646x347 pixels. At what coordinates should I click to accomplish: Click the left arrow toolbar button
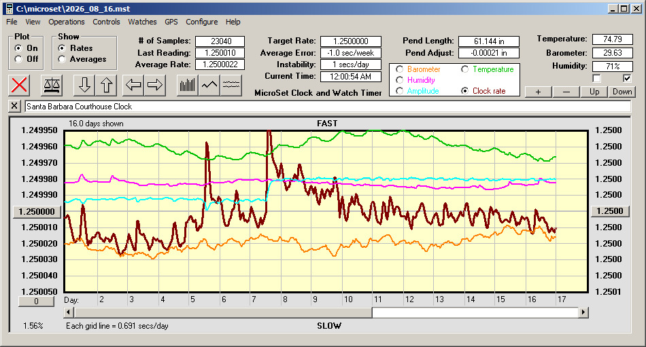133,85
